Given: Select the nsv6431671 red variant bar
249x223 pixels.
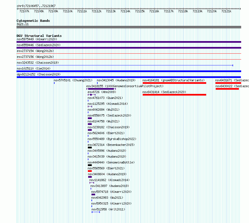Looking at the screenshot, I should pyautogui.click(x=228, y=83).
